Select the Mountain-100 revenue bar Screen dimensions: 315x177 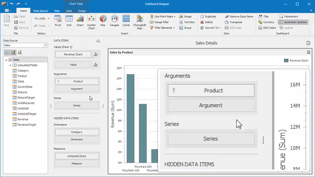130,118
